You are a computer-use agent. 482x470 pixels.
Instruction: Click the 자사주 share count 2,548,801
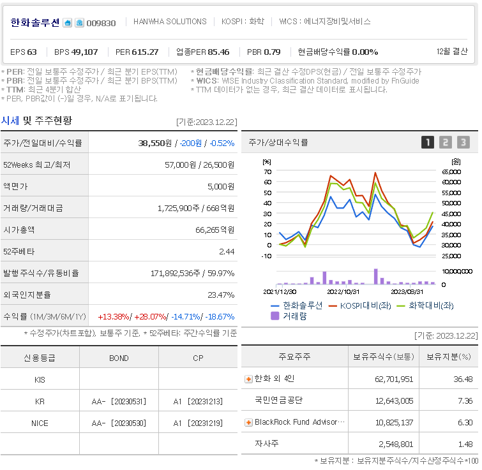[396, 444]
